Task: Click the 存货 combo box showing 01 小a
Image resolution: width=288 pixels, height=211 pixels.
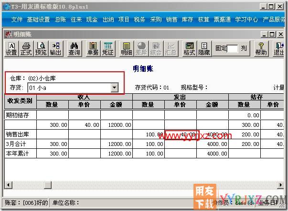Action: [73, 88]
